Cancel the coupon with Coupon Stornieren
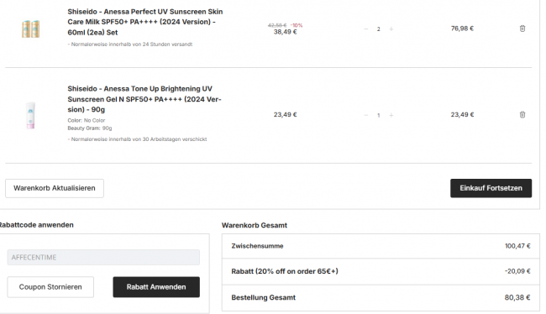The image size is (546, 314). pos(50,287)
